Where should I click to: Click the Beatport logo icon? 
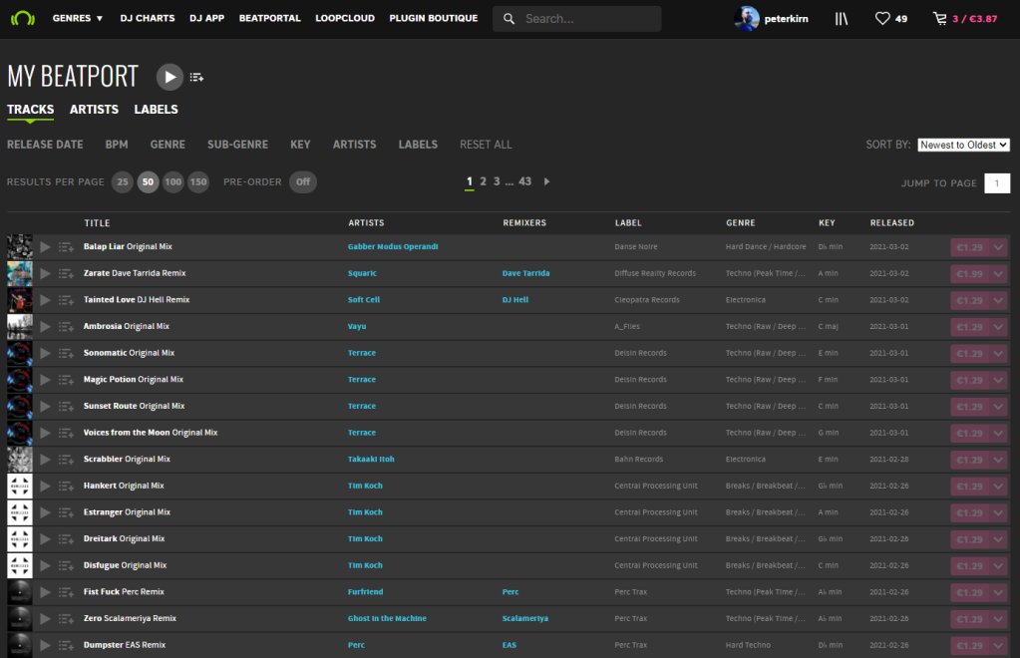[x=22, y=18]
